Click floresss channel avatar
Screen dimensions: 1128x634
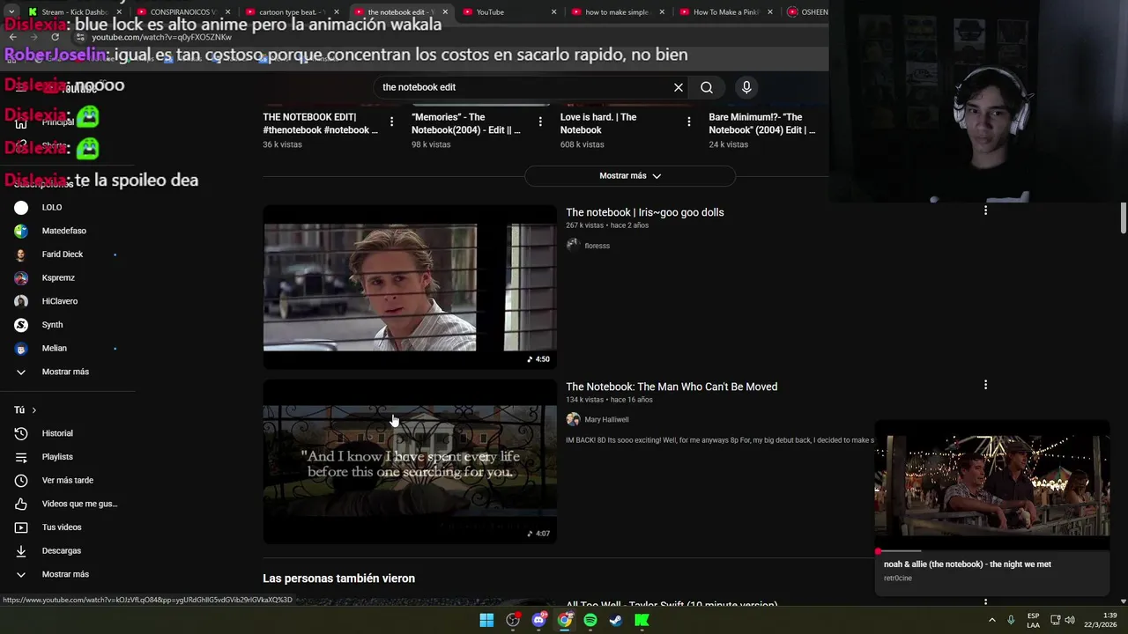tap(573, 245)
